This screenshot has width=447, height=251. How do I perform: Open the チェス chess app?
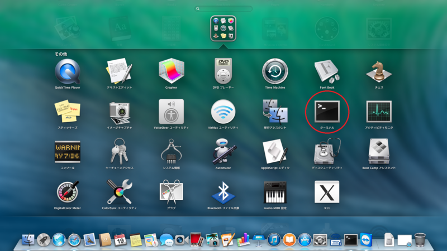click(x=379, y=71)
